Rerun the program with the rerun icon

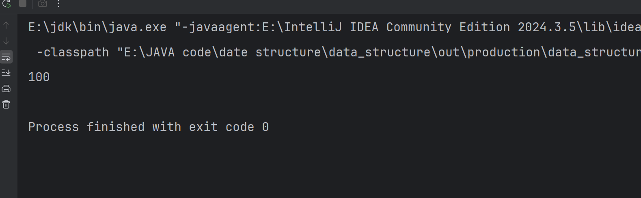click(6, 4)
